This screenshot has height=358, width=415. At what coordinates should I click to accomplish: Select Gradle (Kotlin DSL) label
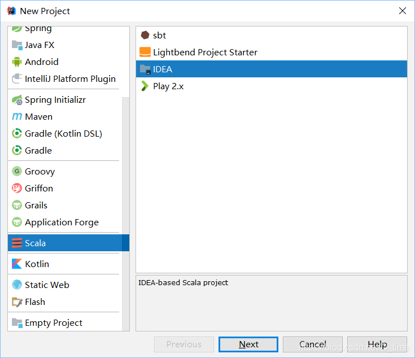coord(63,134)
